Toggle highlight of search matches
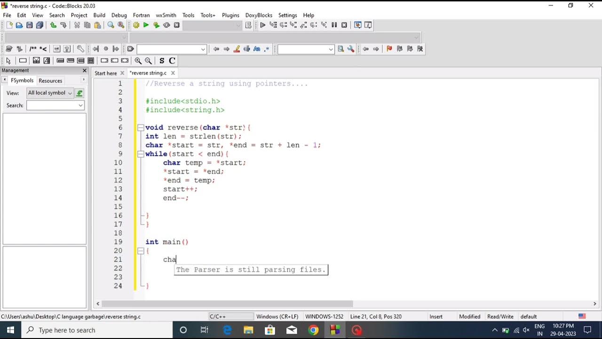This screenshot has height=339, width=602. pos(237,48)
